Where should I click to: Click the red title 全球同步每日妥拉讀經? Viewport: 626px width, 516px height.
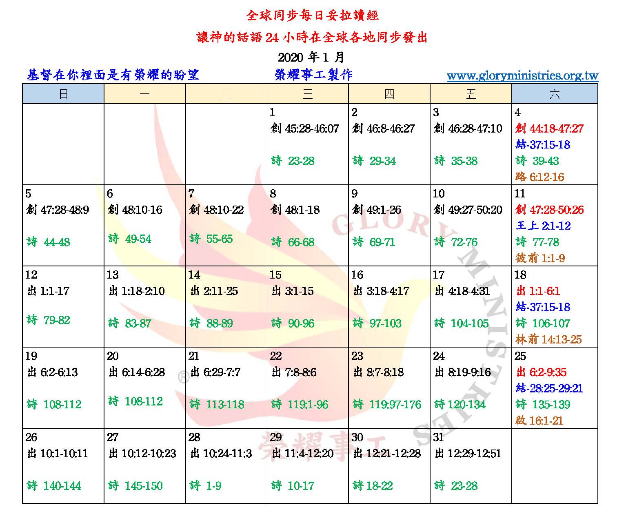pyautogui.click(x=313, y=16)
